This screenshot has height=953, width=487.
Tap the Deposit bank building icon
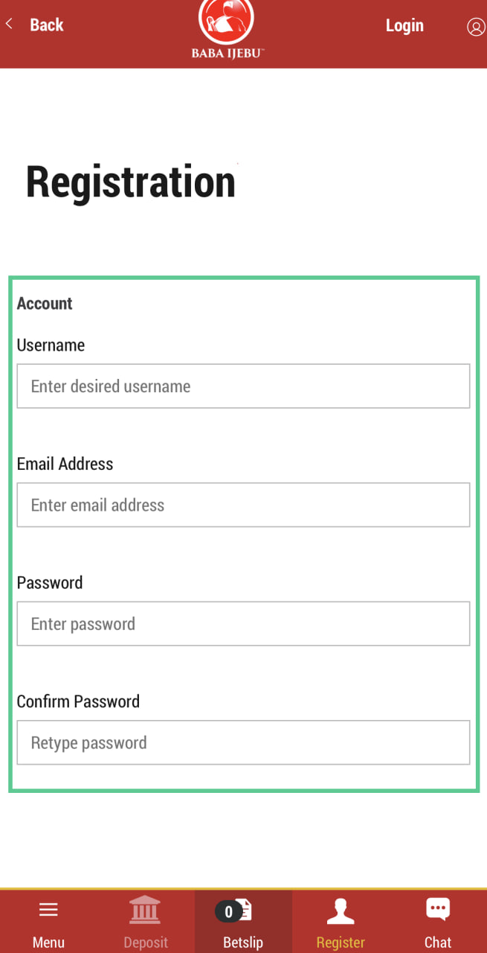145,910
